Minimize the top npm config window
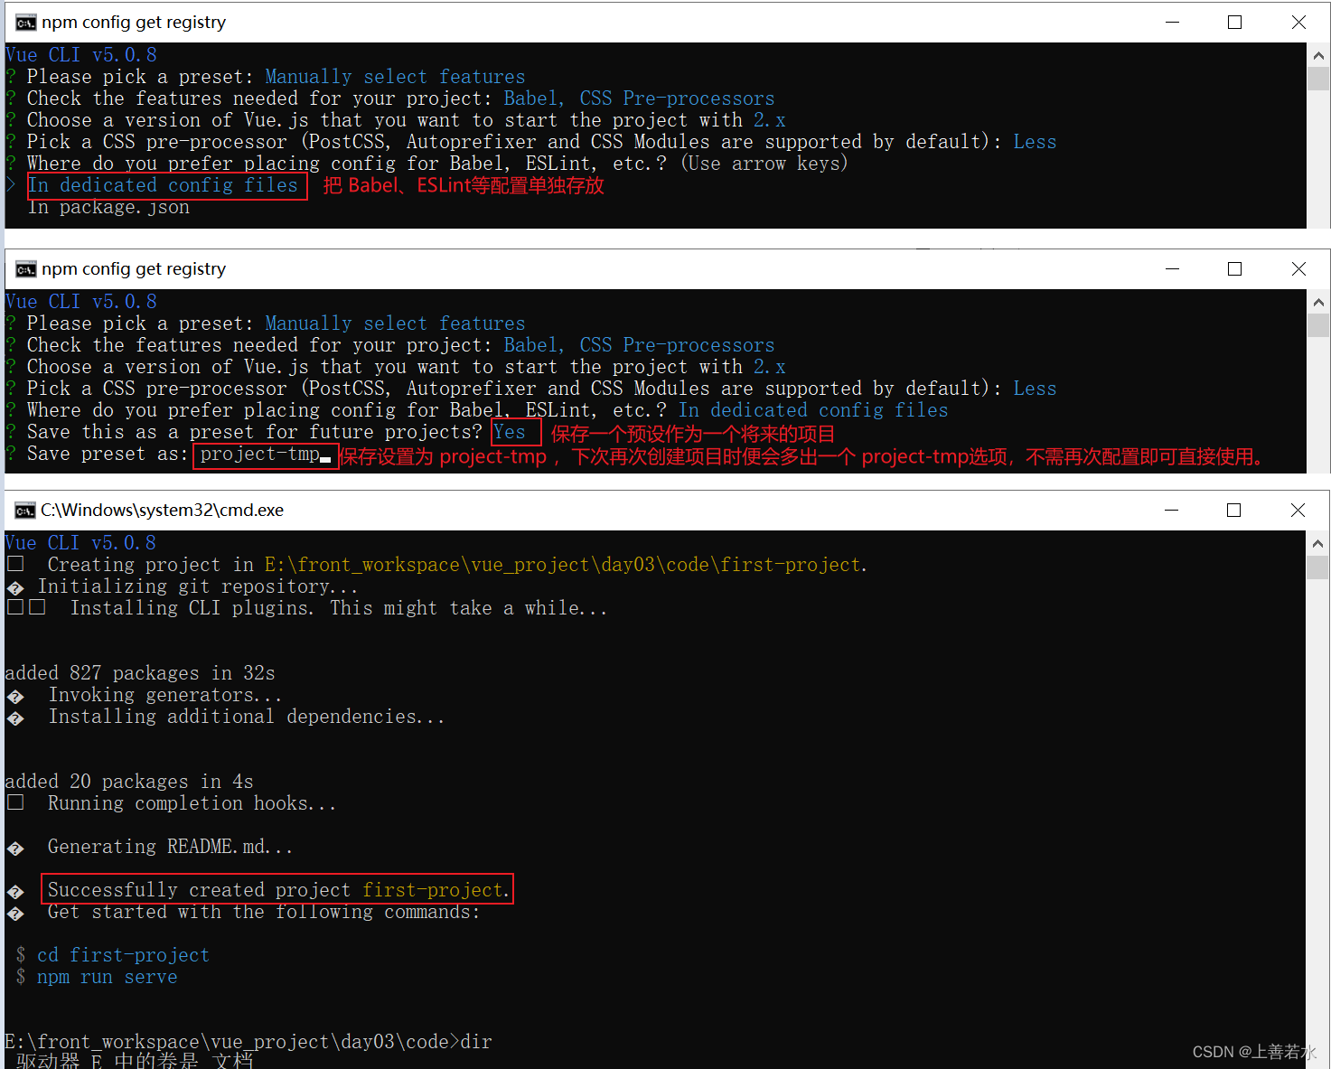 coord(1172,23)
